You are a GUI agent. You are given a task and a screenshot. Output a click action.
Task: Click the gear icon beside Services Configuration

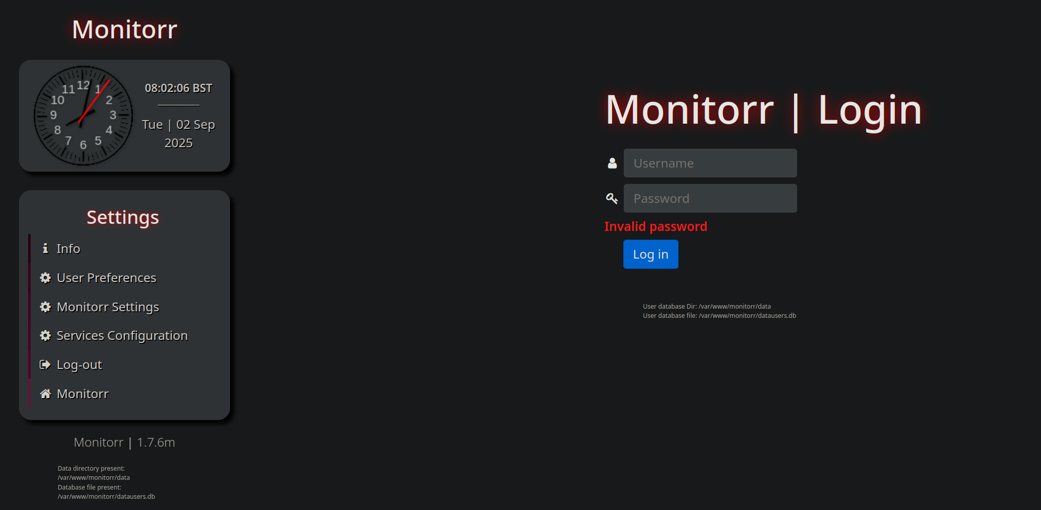click(x=46, y=336)
